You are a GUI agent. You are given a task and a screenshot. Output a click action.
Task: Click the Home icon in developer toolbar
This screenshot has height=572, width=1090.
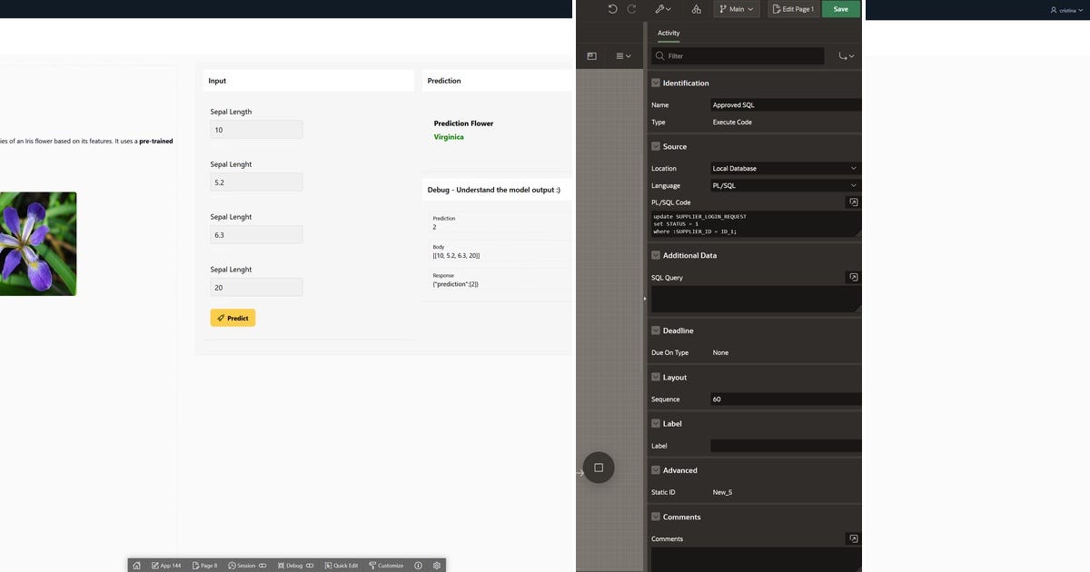[136, 565]
